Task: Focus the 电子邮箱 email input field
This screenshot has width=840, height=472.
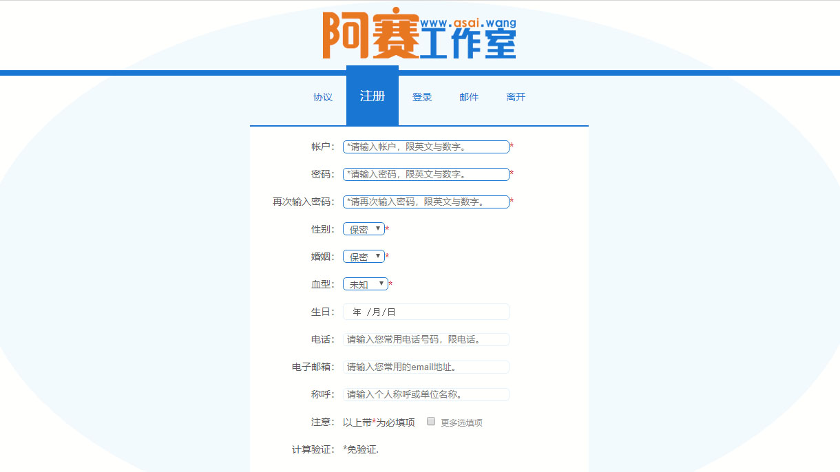Action: [426, 366]
